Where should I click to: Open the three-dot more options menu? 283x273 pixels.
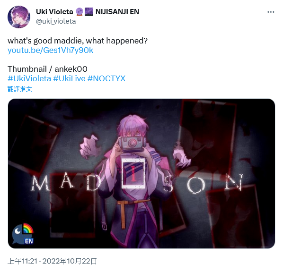(x=271, y=12)
